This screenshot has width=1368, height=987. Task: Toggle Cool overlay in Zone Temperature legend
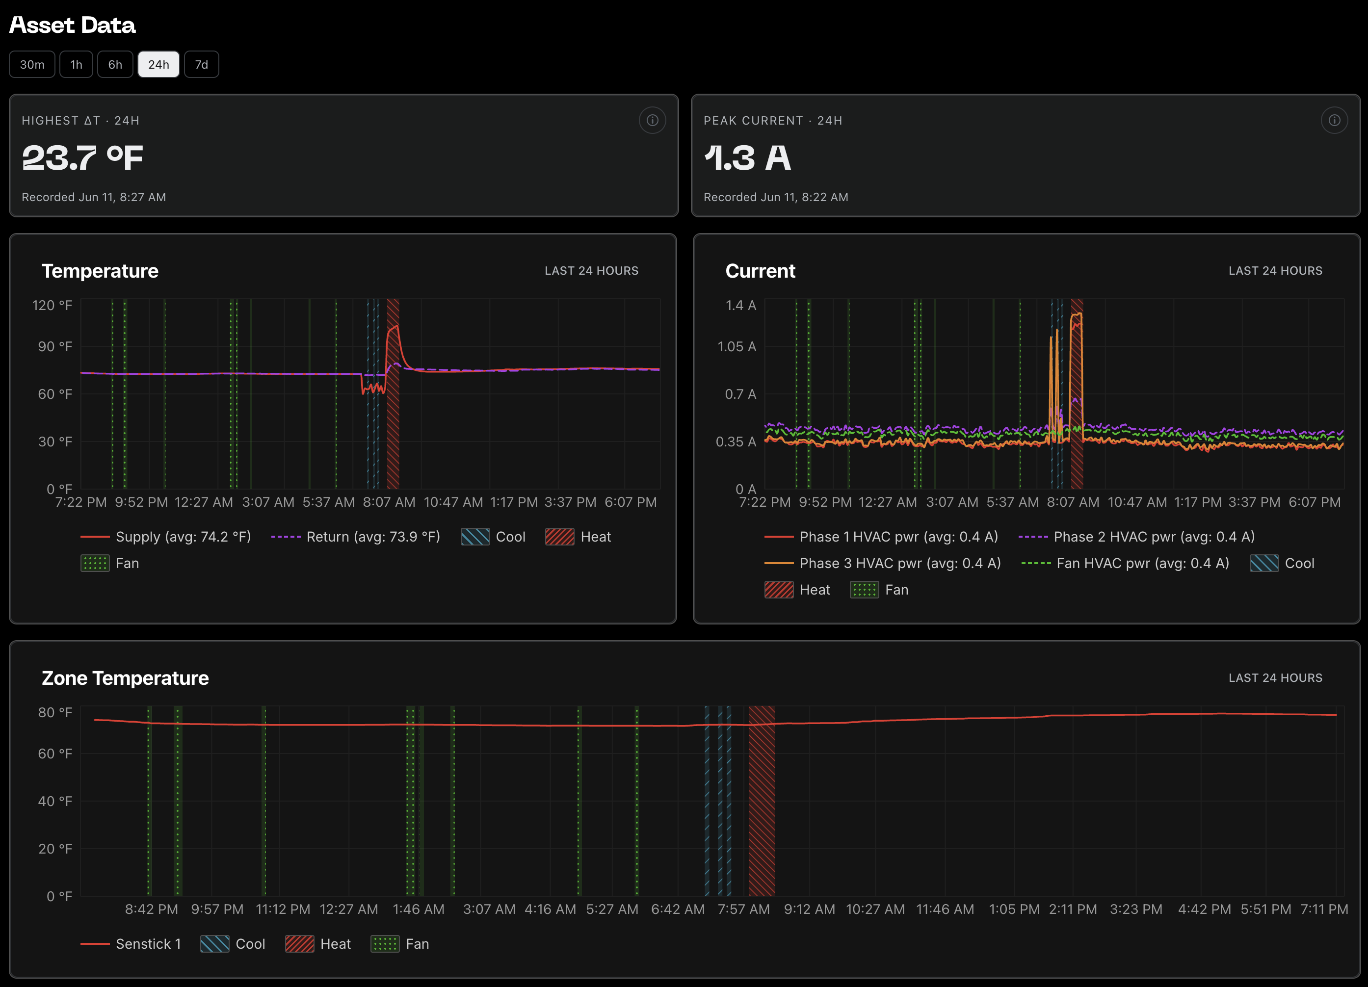coord(232,944)
